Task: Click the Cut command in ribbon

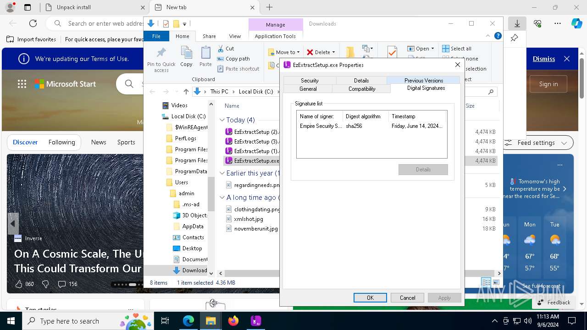Action: point(226,49)
